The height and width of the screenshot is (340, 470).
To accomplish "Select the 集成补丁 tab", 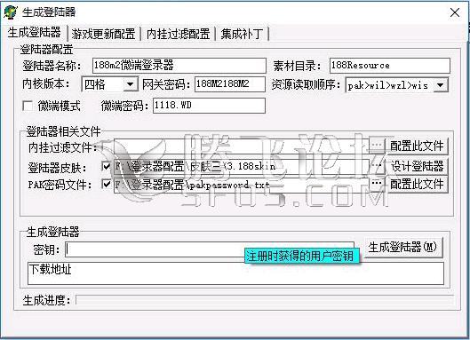I will pyautogui.click(x=242, y=34).
